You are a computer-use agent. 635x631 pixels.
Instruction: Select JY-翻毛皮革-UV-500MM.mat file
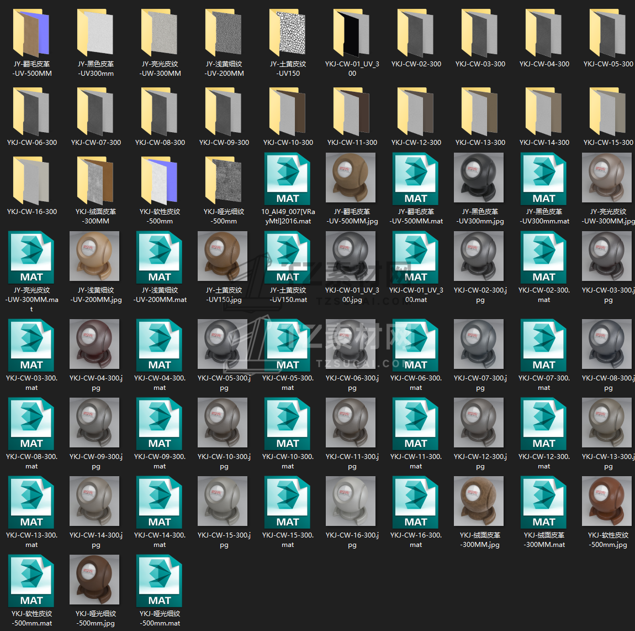click(x=415, y=179)
